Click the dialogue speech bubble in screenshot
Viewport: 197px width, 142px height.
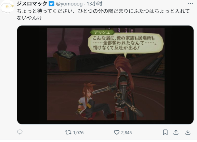click(x=126, y=44)
